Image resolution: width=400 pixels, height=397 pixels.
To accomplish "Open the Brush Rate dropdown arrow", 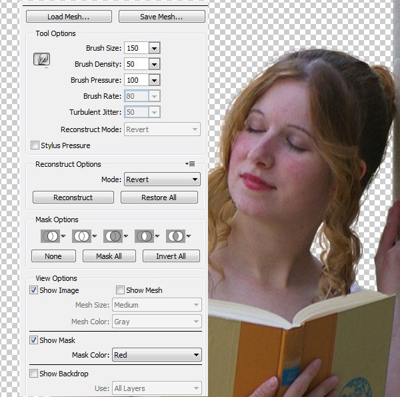I will click(x=154, y=96).
